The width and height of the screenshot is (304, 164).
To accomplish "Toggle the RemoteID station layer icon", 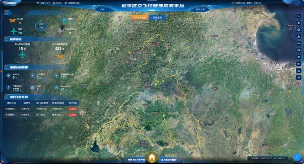I will (56, 87).
